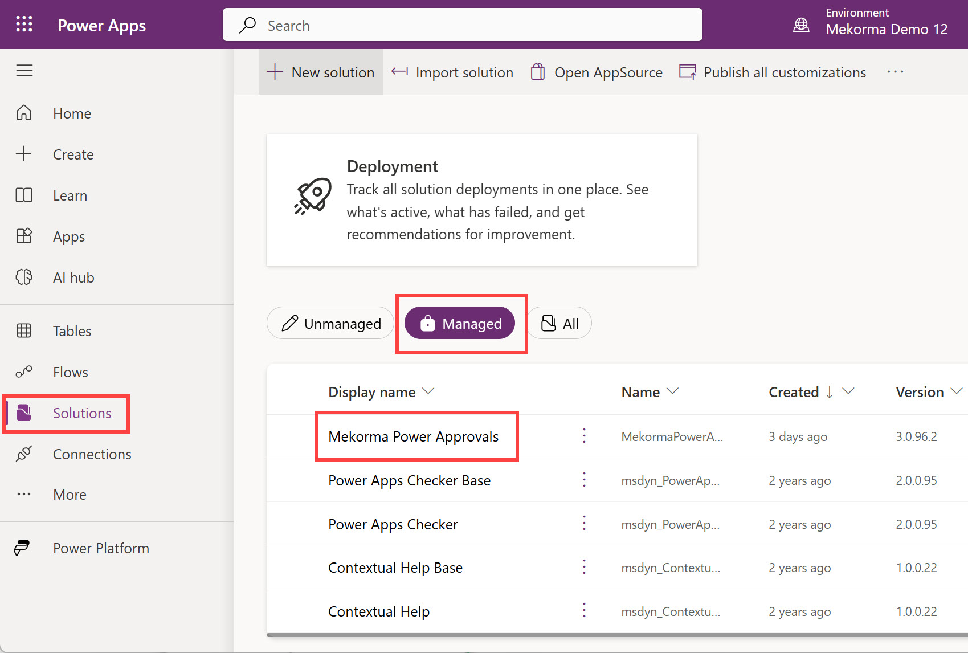Viewport: 968px width, 653px height.
Task: Open Flows in the left navigation
Action: (x=70, y=372)
